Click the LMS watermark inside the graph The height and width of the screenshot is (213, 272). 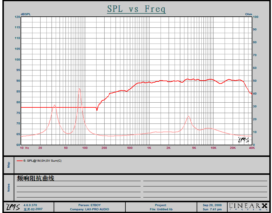[244, 140]
